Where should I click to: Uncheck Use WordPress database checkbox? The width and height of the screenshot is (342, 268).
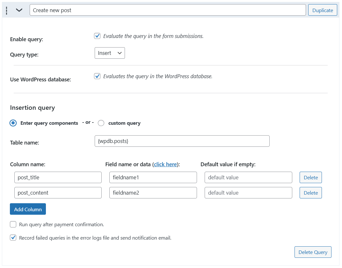pos(97,76)
